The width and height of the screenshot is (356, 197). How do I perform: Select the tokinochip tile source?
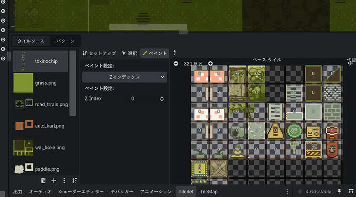point(40,61)
